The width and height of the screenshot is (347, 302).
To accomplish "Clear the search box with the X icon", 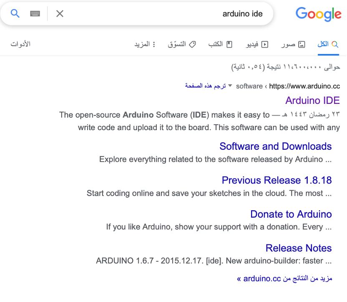I will pyautogui.click(x=60, y=13).
